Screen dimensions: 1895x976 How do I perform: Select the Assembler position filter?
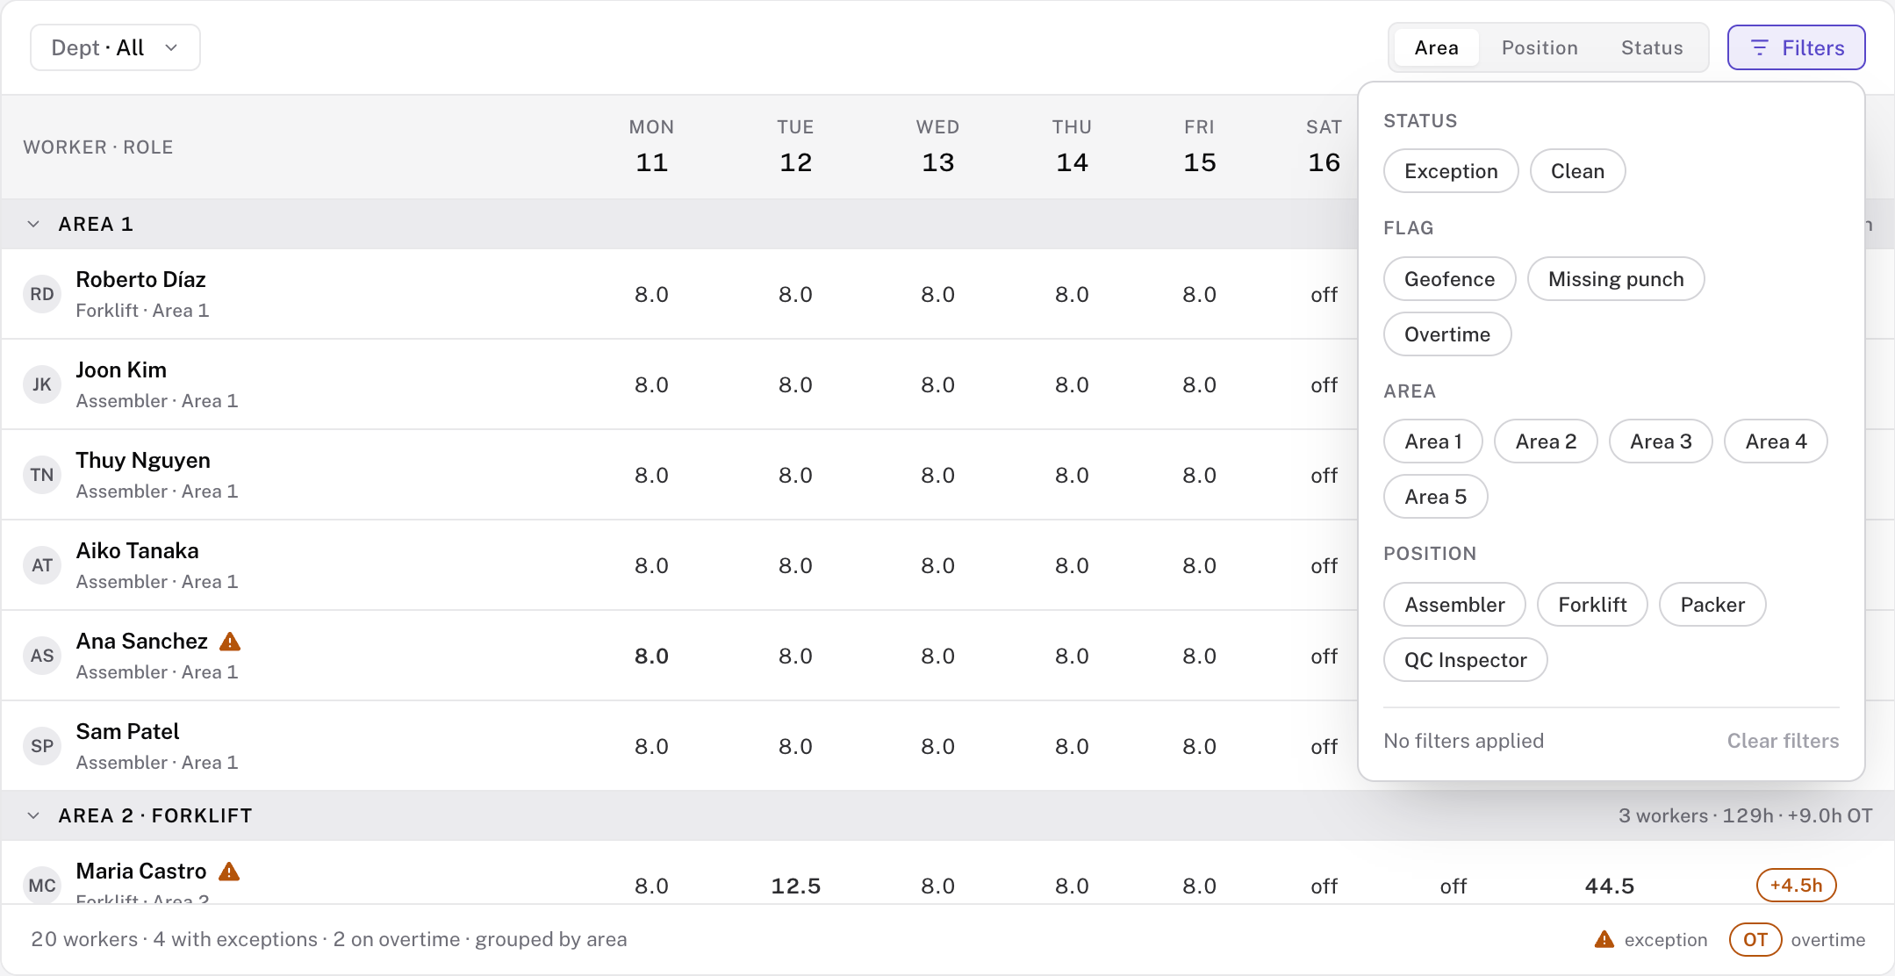point(1454,605)
